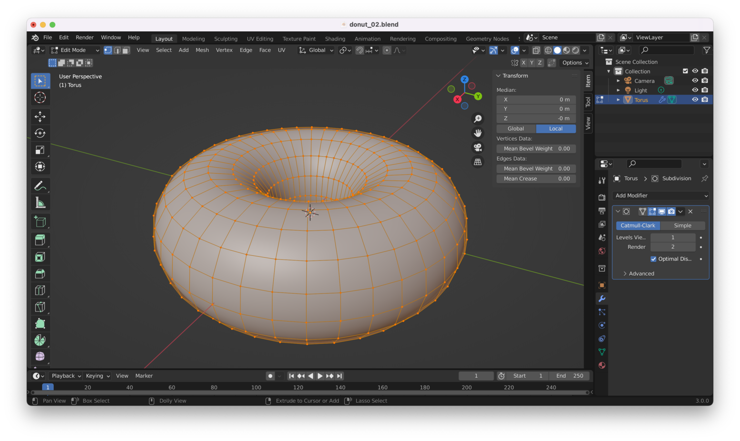Click the Mean Crease value slider
Viewport: 740px width, 441px height.
tap(536, 179)
